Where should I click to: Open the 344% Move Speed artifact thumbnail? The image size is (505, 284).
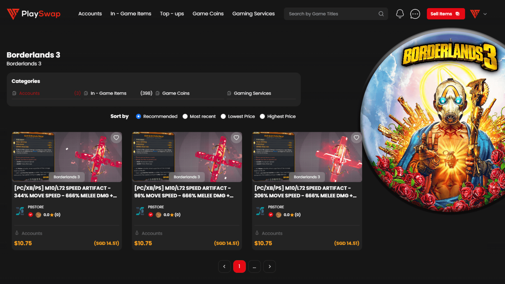pos(67,157)
